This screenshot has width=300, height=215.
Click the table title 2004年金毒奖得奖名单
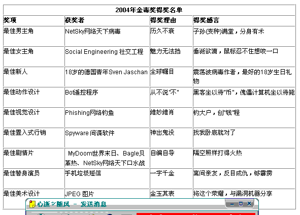149,10
